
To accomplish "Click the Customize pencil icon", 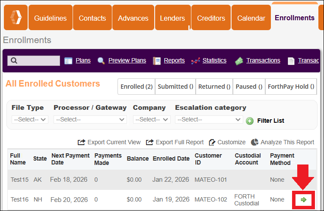I will (212, 142).
